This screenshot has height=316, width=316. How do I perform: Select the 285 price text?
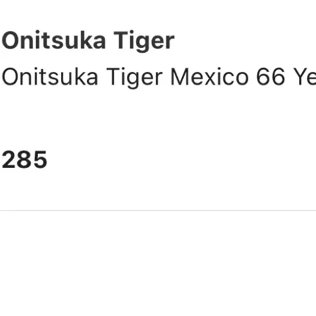25,159
